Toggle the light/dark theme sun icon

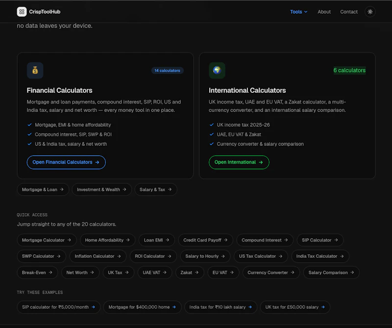(370, 12)
